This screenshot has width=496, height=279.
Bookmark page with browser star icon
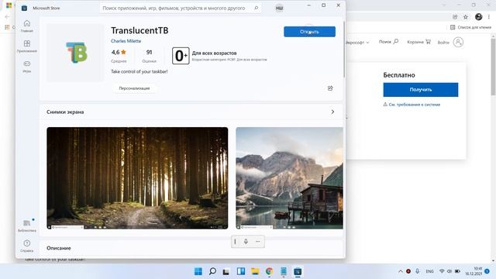pos(466,17)
